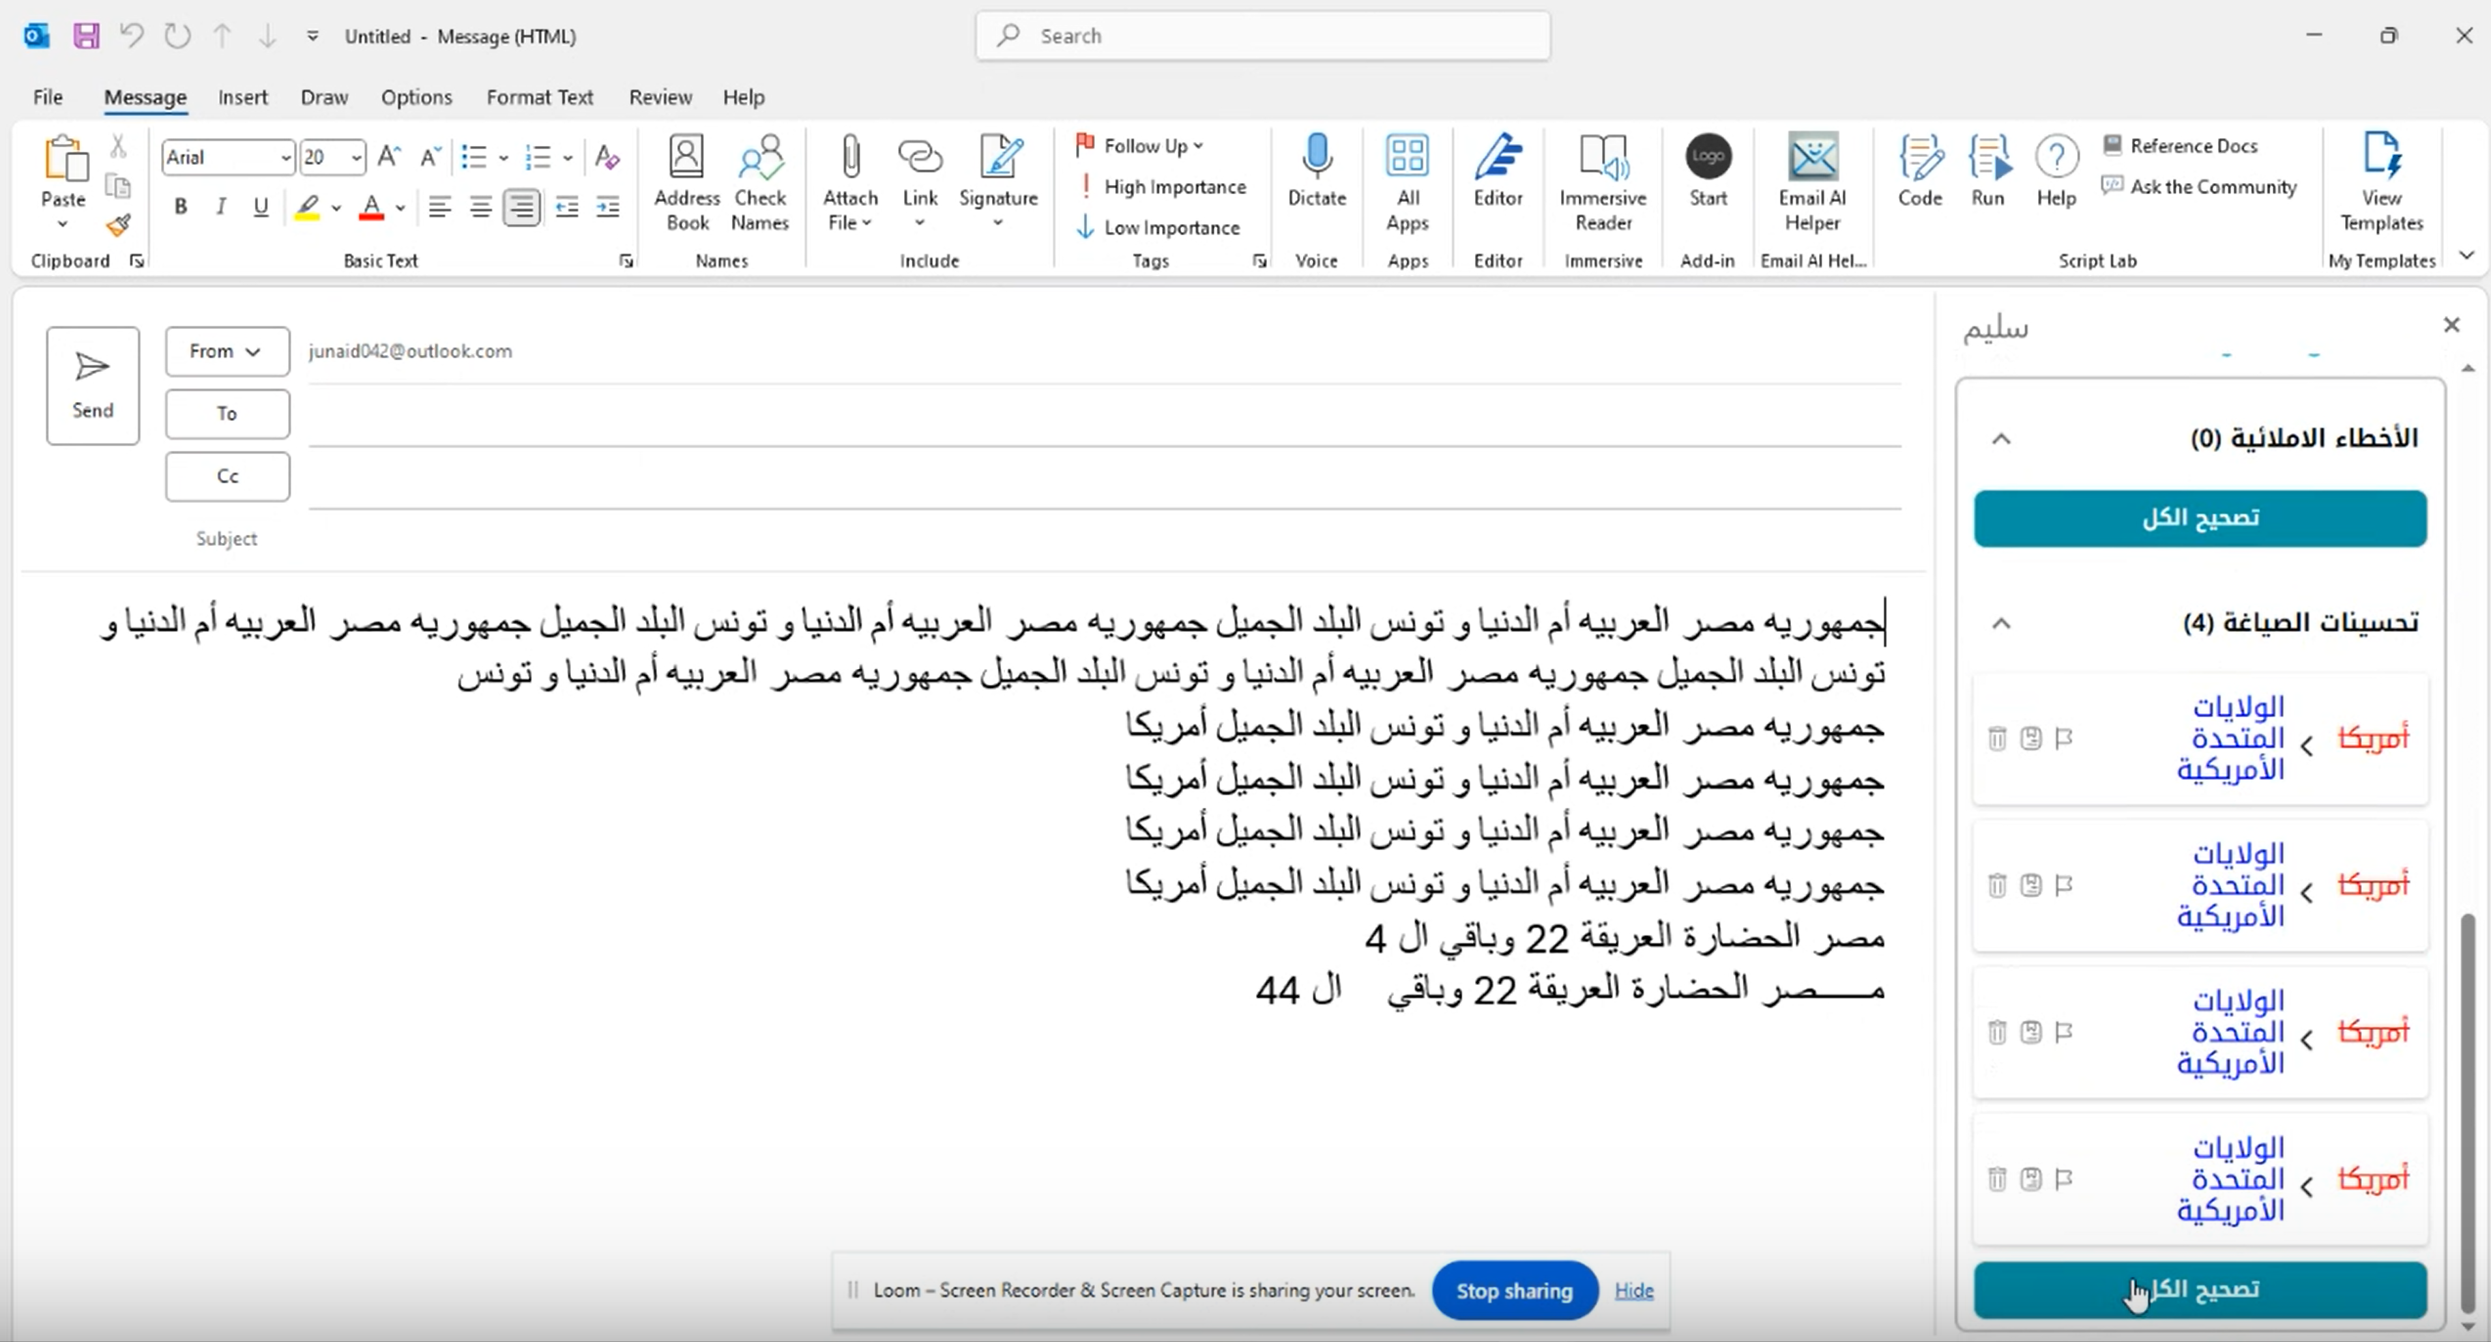
Task: Open the Insert ribbon tab
Action: click(244, 96)
